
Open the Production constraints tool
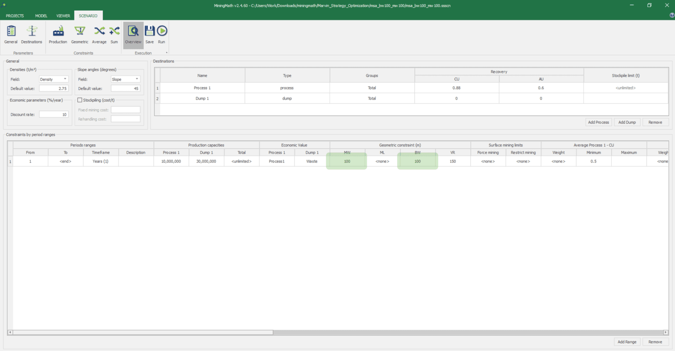(x=58, y=31)
